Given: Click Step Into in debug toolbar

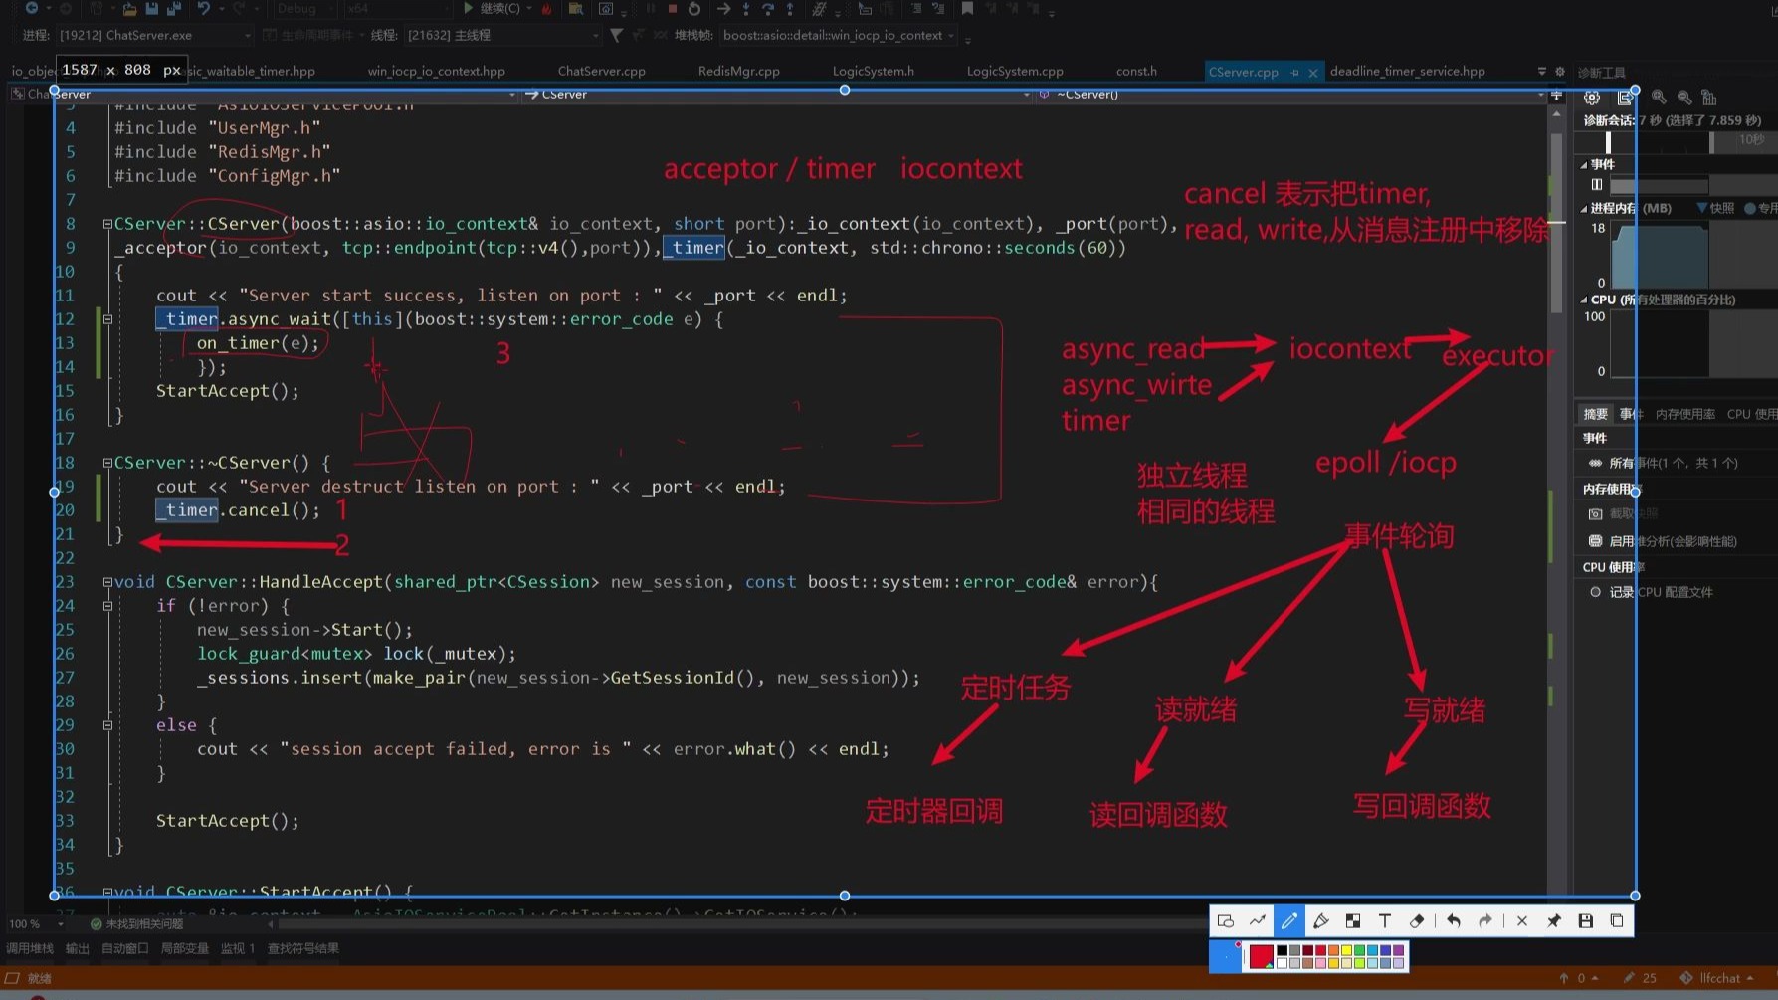Looking at the screenshot, I should (746, 9).
